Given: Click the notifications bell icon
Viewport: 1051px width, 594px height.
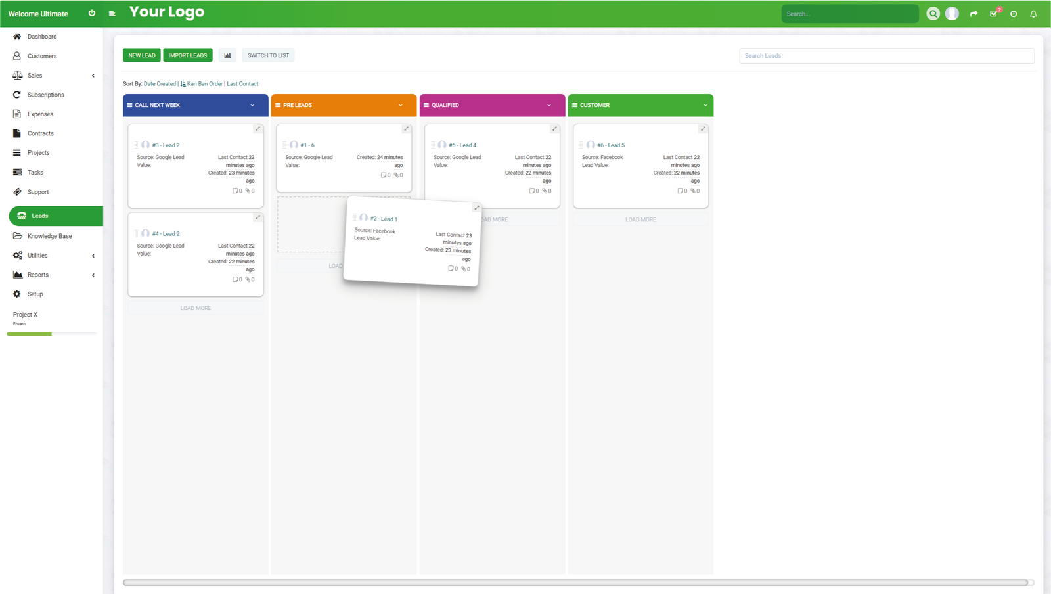Looking at the screenshot, I should click(1033, 14).
